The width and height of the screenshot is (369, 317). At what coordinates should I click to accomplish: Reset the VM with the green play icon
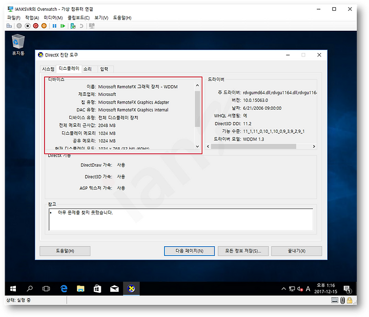[63, 26]
